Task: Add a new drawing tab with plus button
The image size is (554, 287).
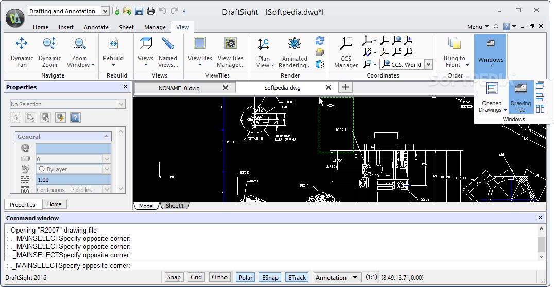Action: click(x=345, y=87)
